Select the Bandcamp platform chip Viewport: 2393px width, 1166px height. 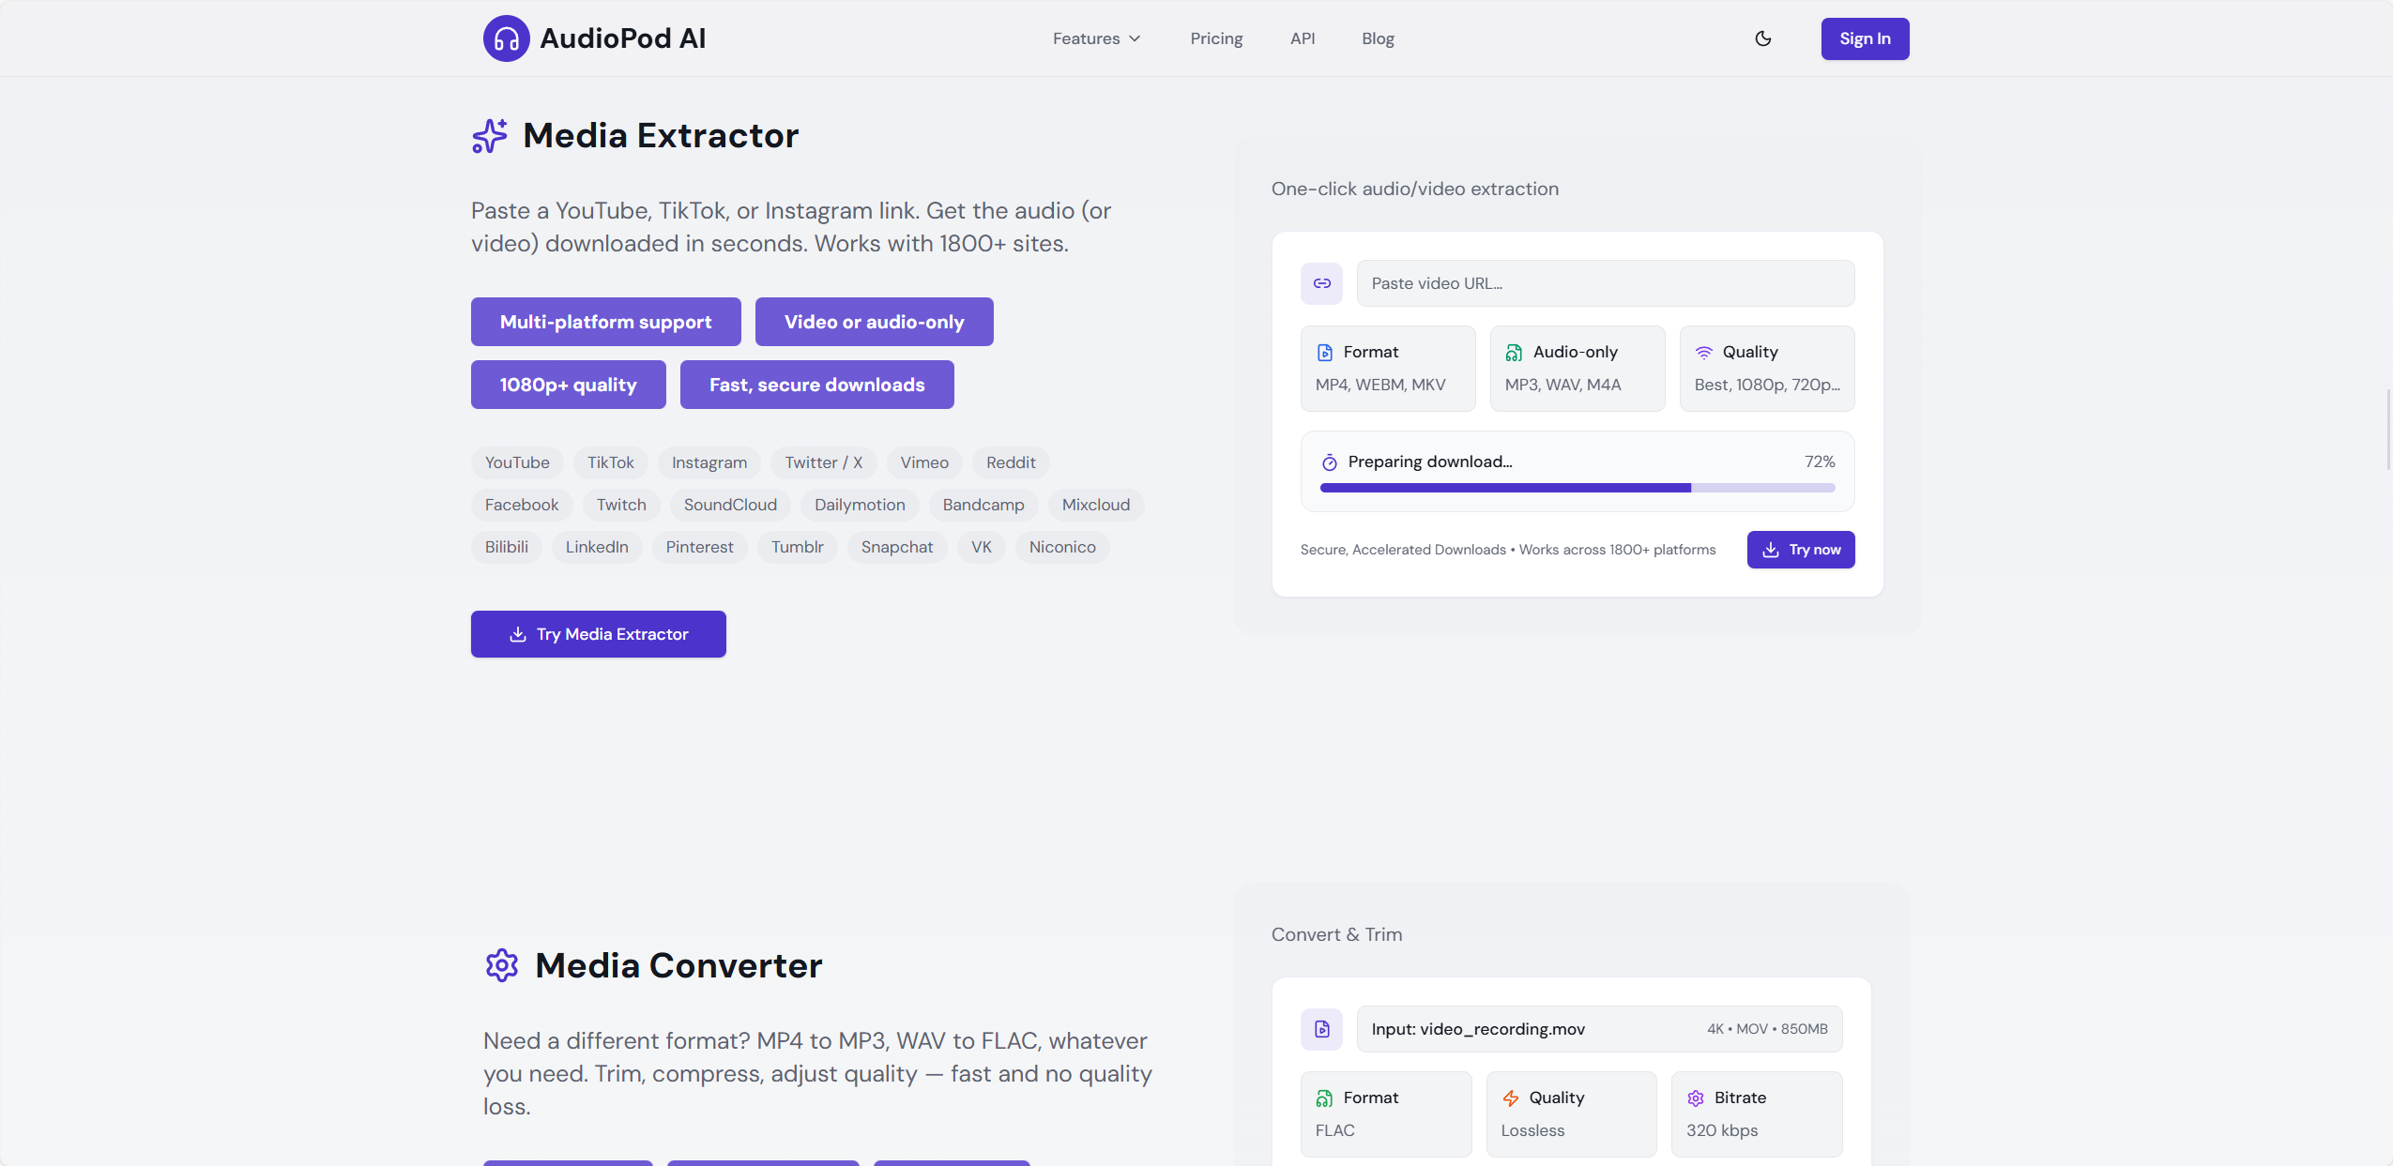(x=983, y=505)
